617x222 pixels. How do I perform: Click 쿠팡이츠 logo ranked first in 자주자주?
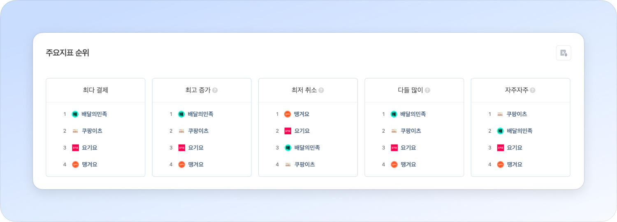(500, 114)
